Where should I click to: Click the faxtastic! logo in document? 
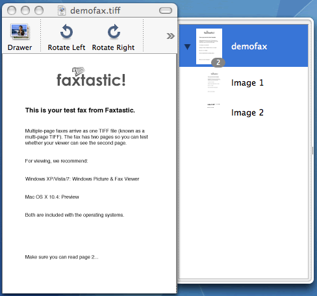click(91, 77)
